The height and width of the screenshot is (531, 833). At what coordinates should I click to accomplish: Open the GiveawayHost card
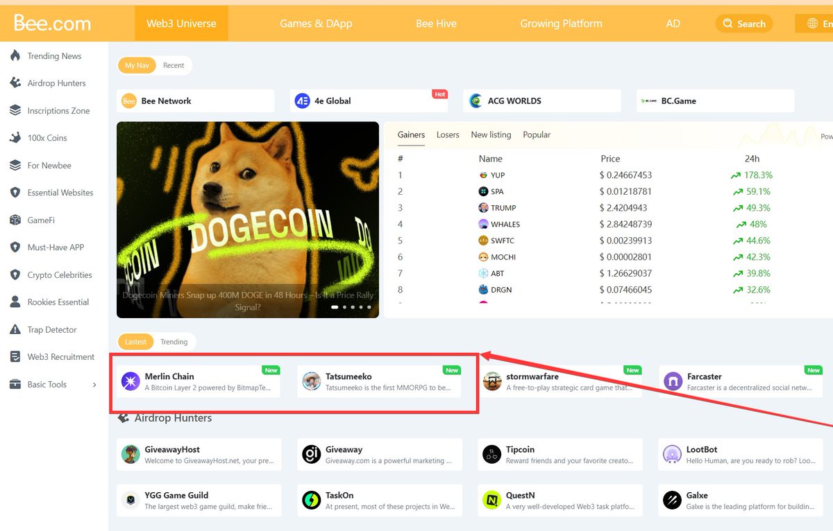[x=199, y=454]
